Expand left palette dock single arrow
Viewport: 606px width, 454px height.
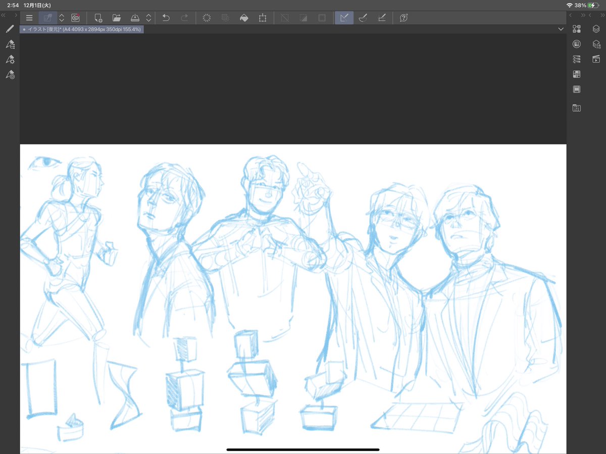[x=16, y=15]
